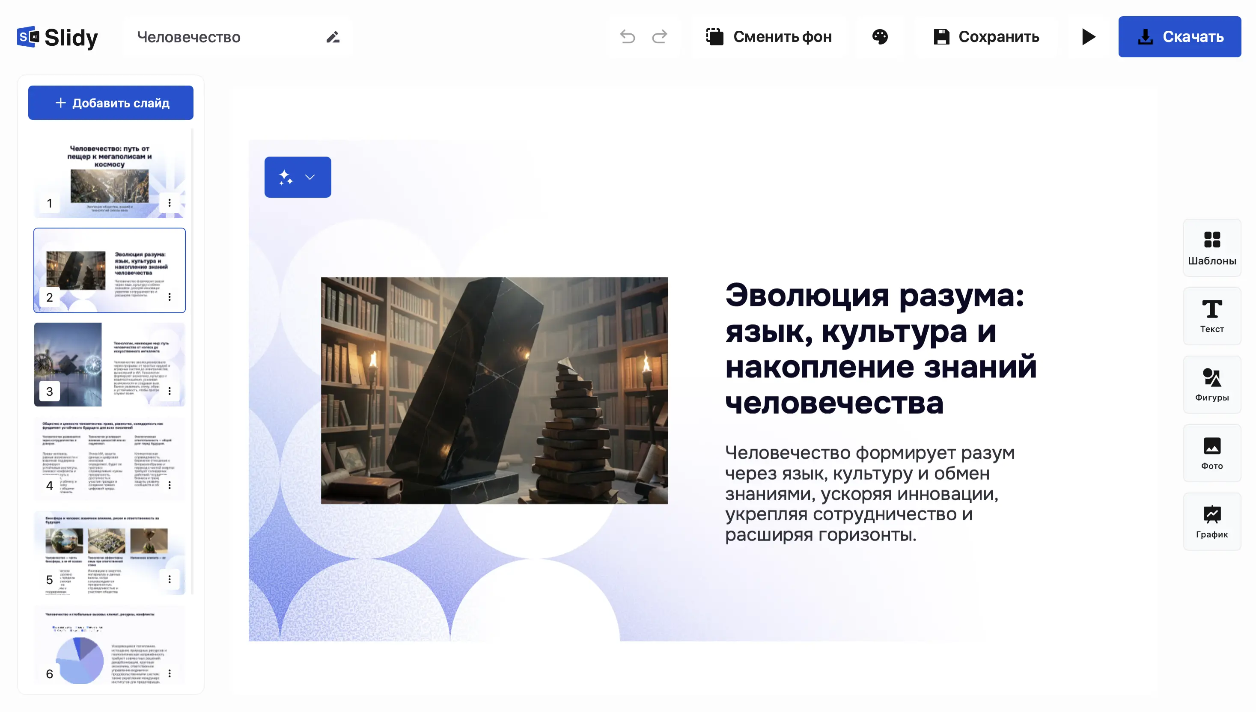The image size is (1256, 712).
Task: Start slideshow play button
Action: click(1088, 37)
